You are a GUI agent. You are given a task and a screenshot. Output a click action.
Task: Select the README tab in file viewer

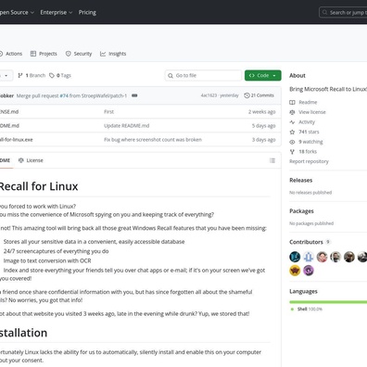(6, 160)
